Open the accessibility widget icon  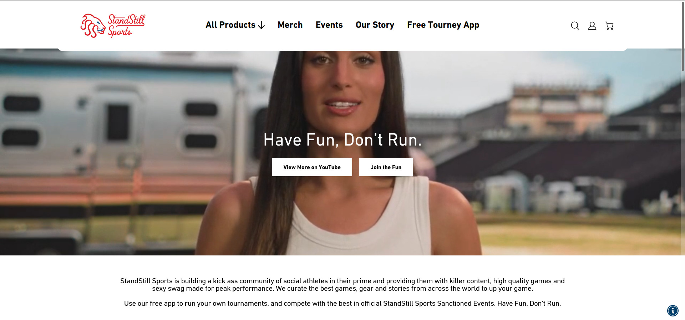coord(673,311)
